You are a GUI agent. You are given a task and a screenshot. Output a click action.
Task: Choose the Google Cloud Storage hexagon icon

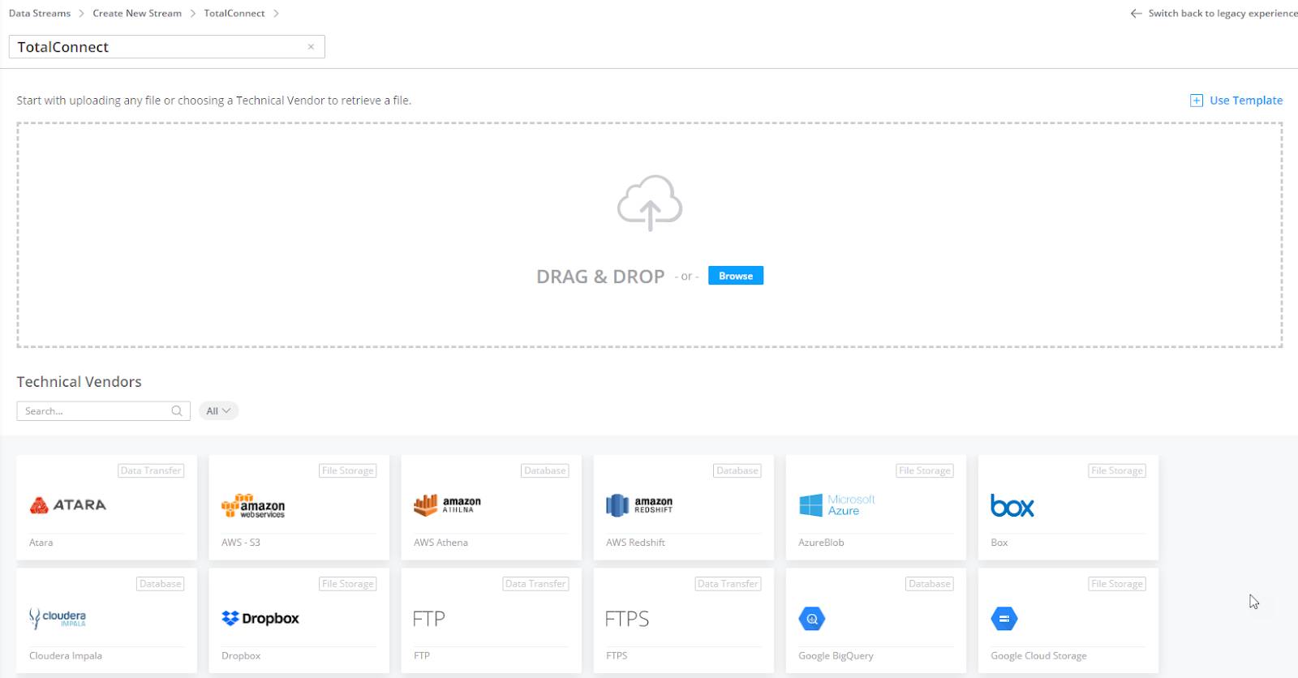[x=1004, y=619]
